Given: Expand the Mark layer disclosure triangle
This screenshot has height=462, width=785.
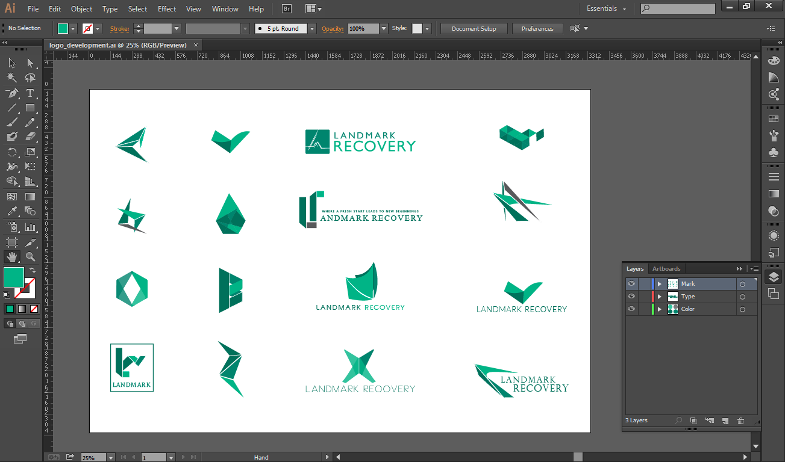Looking at the screenshot, I should point(660,284).
